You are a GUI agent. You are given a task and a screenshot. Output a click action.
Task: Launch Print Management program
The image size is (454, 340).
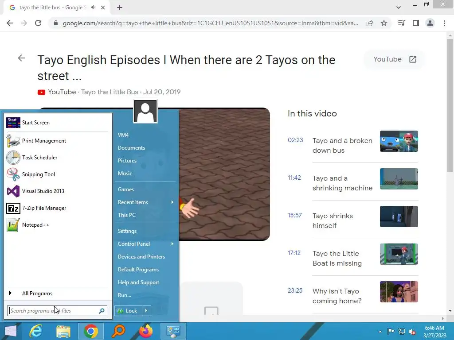[57, 141]
